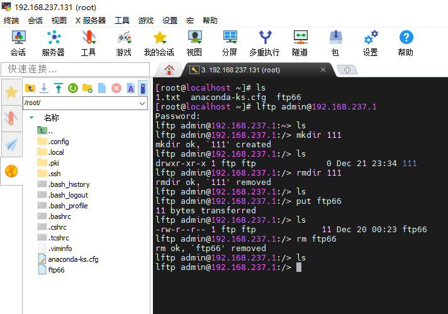448x314 pixels.
Task: Open the 设置 menu in menu bar
Action: pos(169,20)
